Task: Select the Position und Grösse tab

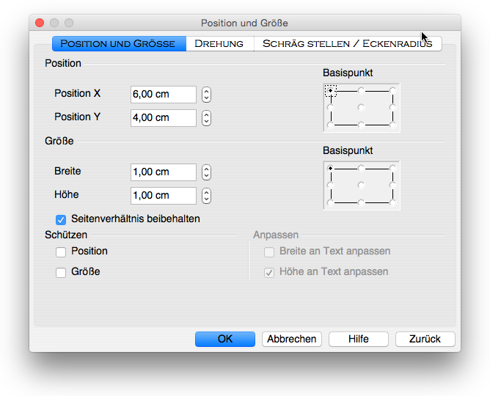Action: (119, 43)
